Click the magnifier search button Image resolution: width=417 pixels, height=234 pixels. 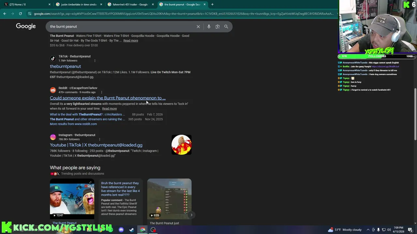pos(226,27)
